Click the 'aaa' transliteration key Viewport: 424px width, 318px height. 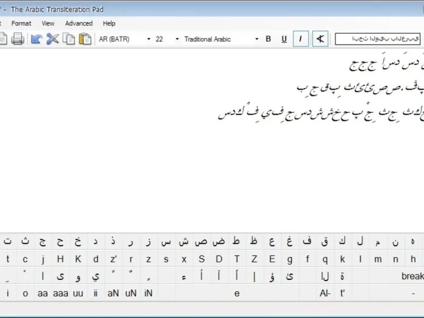pyautogui.click(x=60, y=293)
